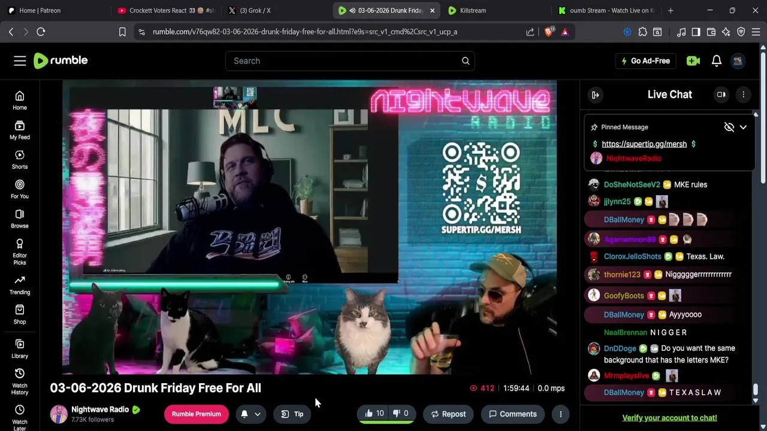Screen dimensions: 767x431
Task: Click the live chat scrollbar thumb
Action: click(x=756, y=390)
